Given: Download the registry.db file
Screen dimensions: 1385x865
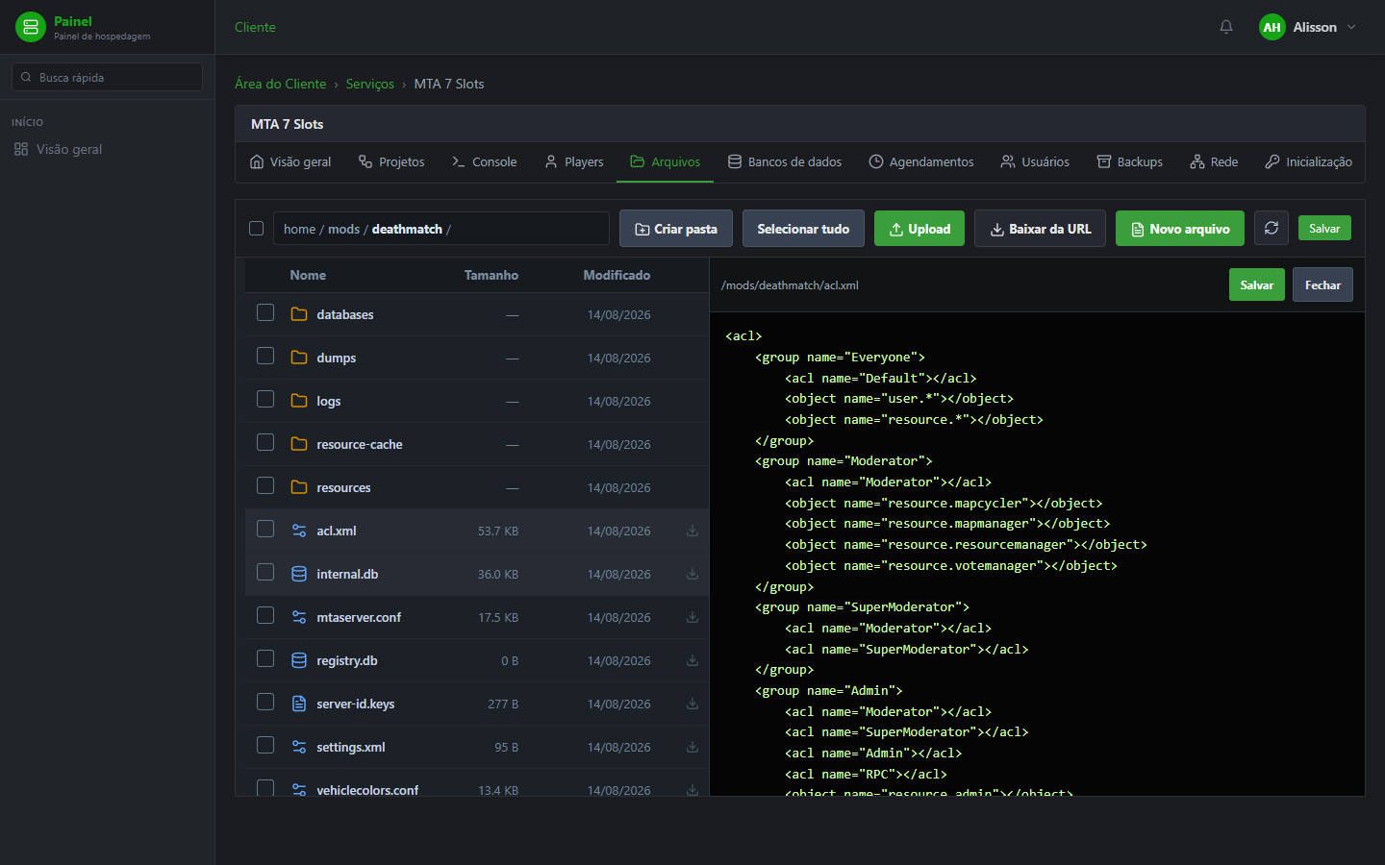Looking at the screenshot, I should pos(692,660).
